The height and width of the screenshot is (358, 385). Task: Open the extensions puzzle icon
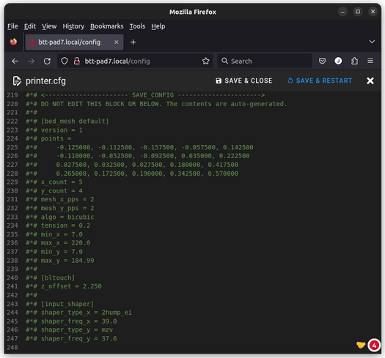[354, 61]
